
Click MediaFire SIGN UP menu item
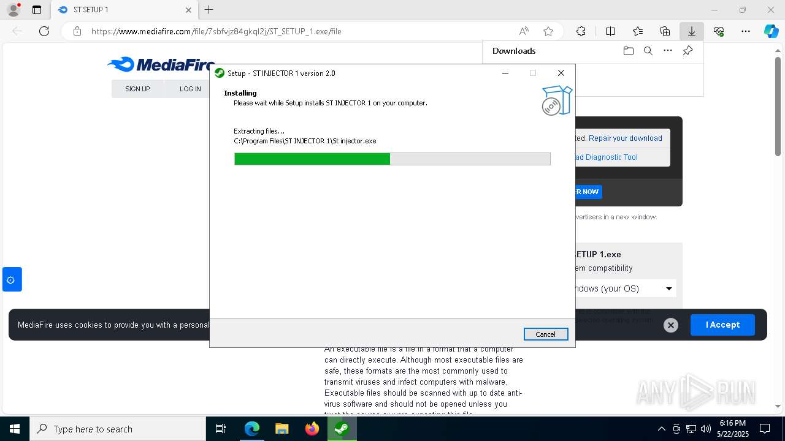(137, 89)
